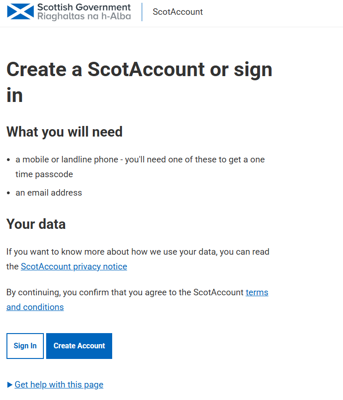
Task: Click the mobile or landline phone bullet text
Action: 140,167
